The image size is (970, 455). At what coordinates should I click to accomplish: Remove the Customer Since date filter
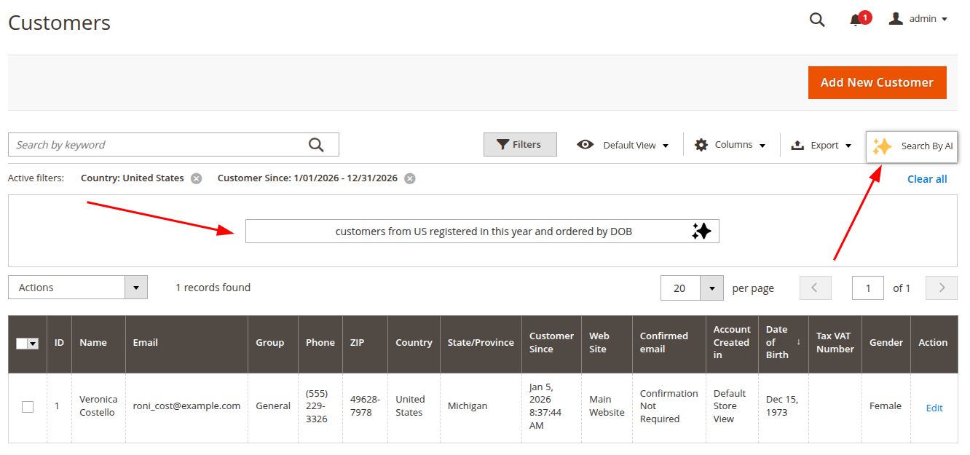(x=410, y=178)
